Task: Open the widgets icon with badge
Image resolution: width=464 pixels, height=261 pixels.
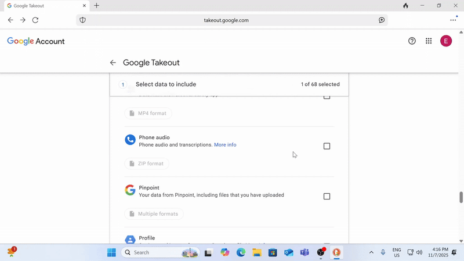Action: (x=12, y=252)
